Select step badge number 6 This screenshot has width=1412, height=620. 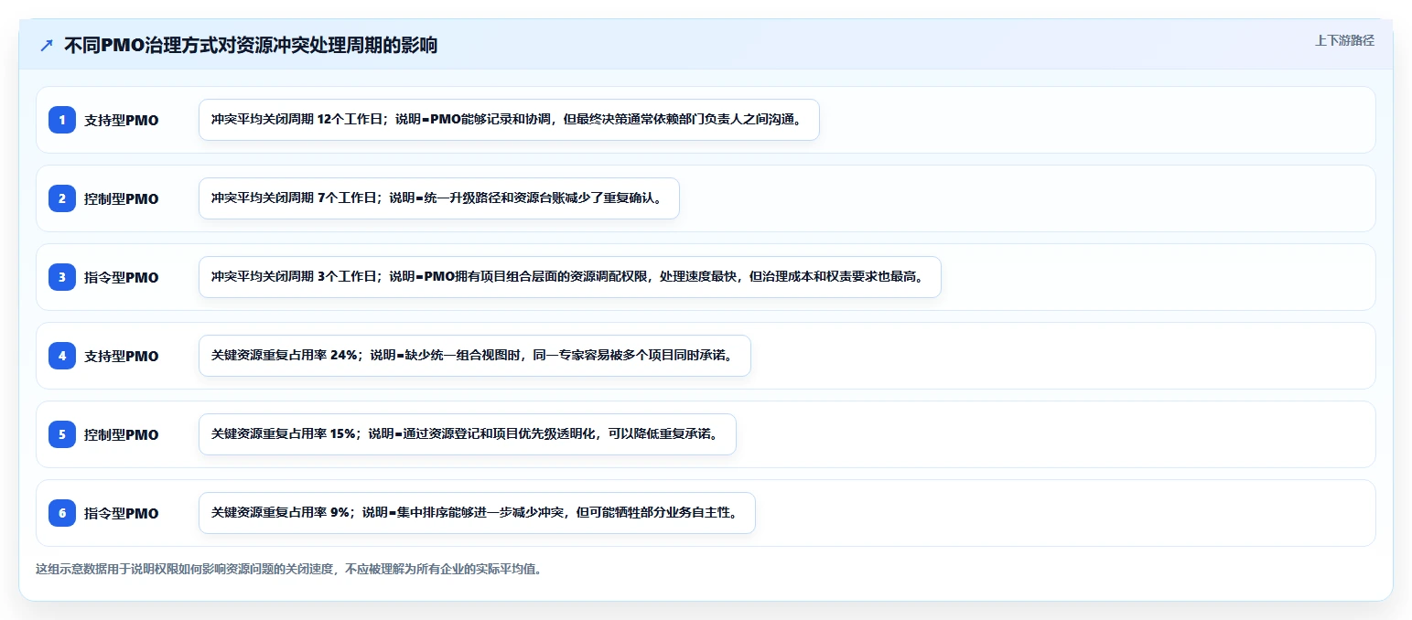tap(62, 513)
